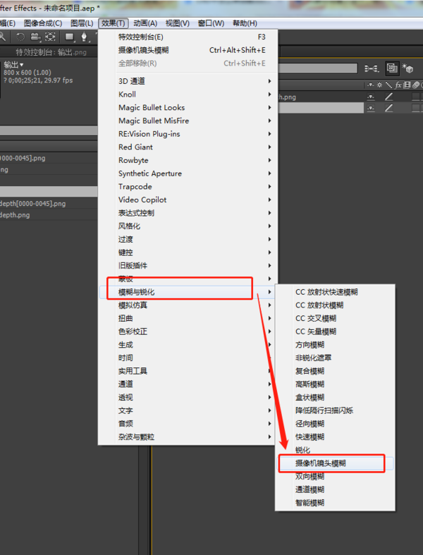423x555 pixels.
Task: Choose CC 矢量模糊 effect
Action: click(x=335, y=331)
